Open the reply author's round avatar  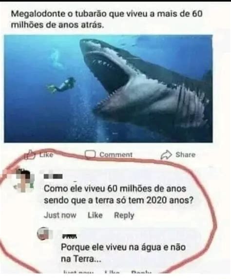44,234
